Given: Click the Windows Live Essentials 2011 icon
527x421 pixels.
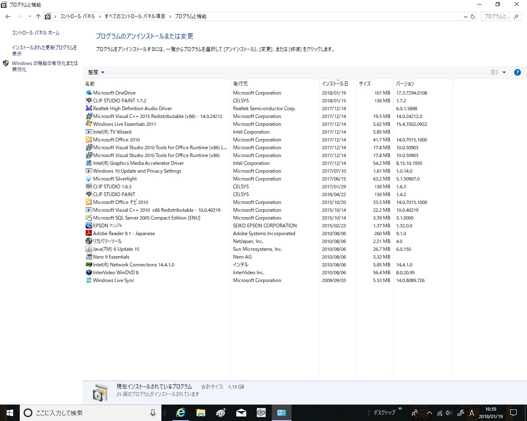Looking at the screenshot, I should tap(89, 124).
